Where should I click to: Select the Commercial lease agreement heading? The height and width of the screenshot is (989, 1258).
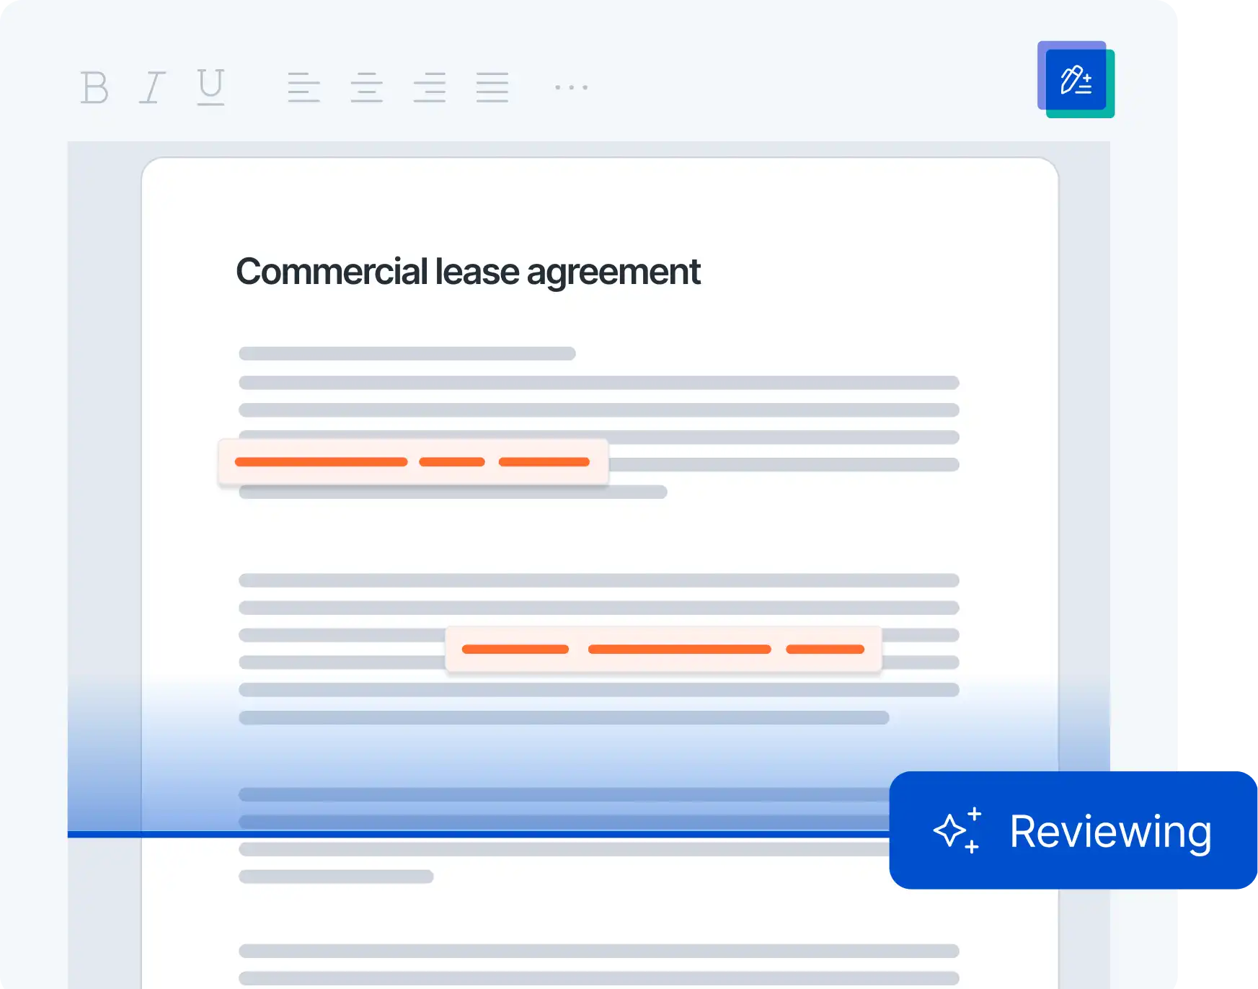468,272
